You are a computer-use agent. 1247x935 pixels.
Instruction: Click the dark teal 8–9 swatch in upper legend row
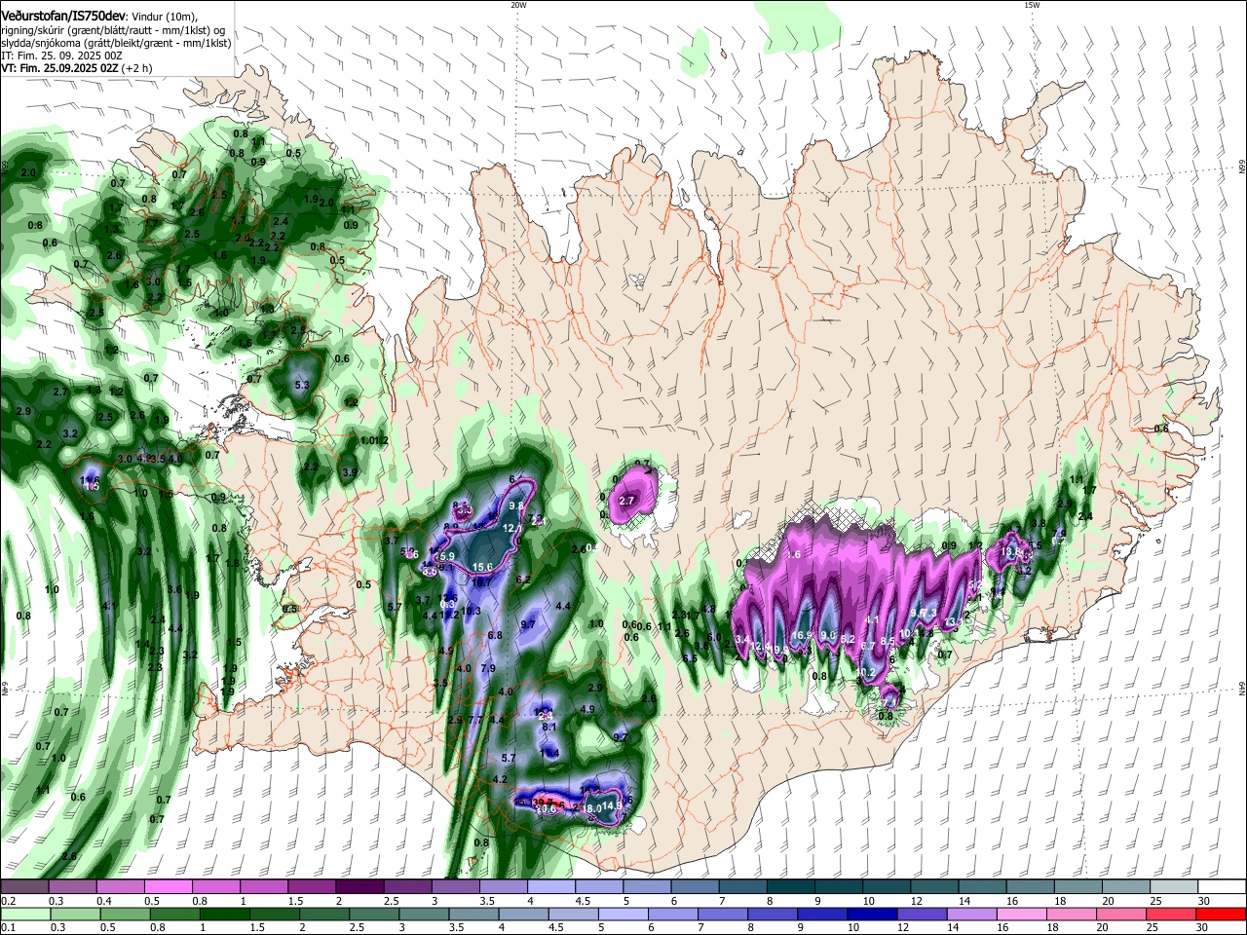pos(790,886)
